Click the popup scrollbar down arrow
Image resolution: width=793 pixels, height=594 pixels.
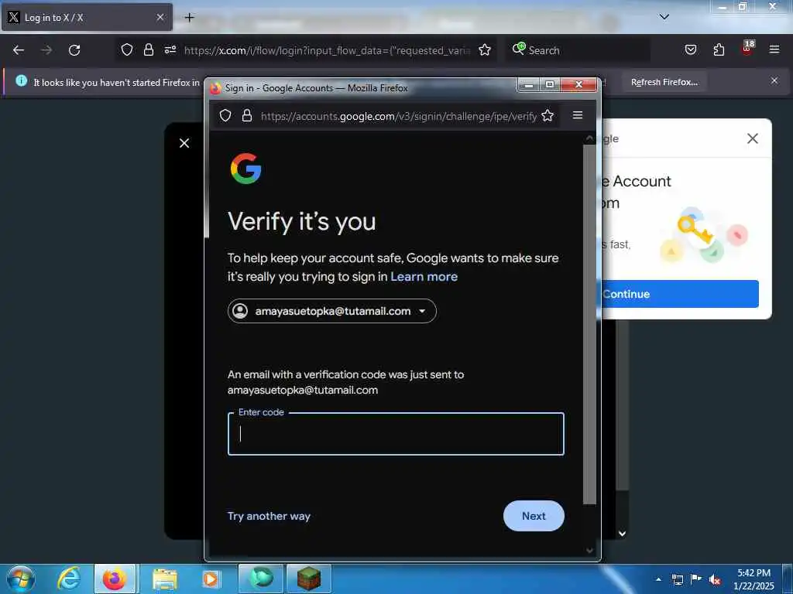[589, 551]
